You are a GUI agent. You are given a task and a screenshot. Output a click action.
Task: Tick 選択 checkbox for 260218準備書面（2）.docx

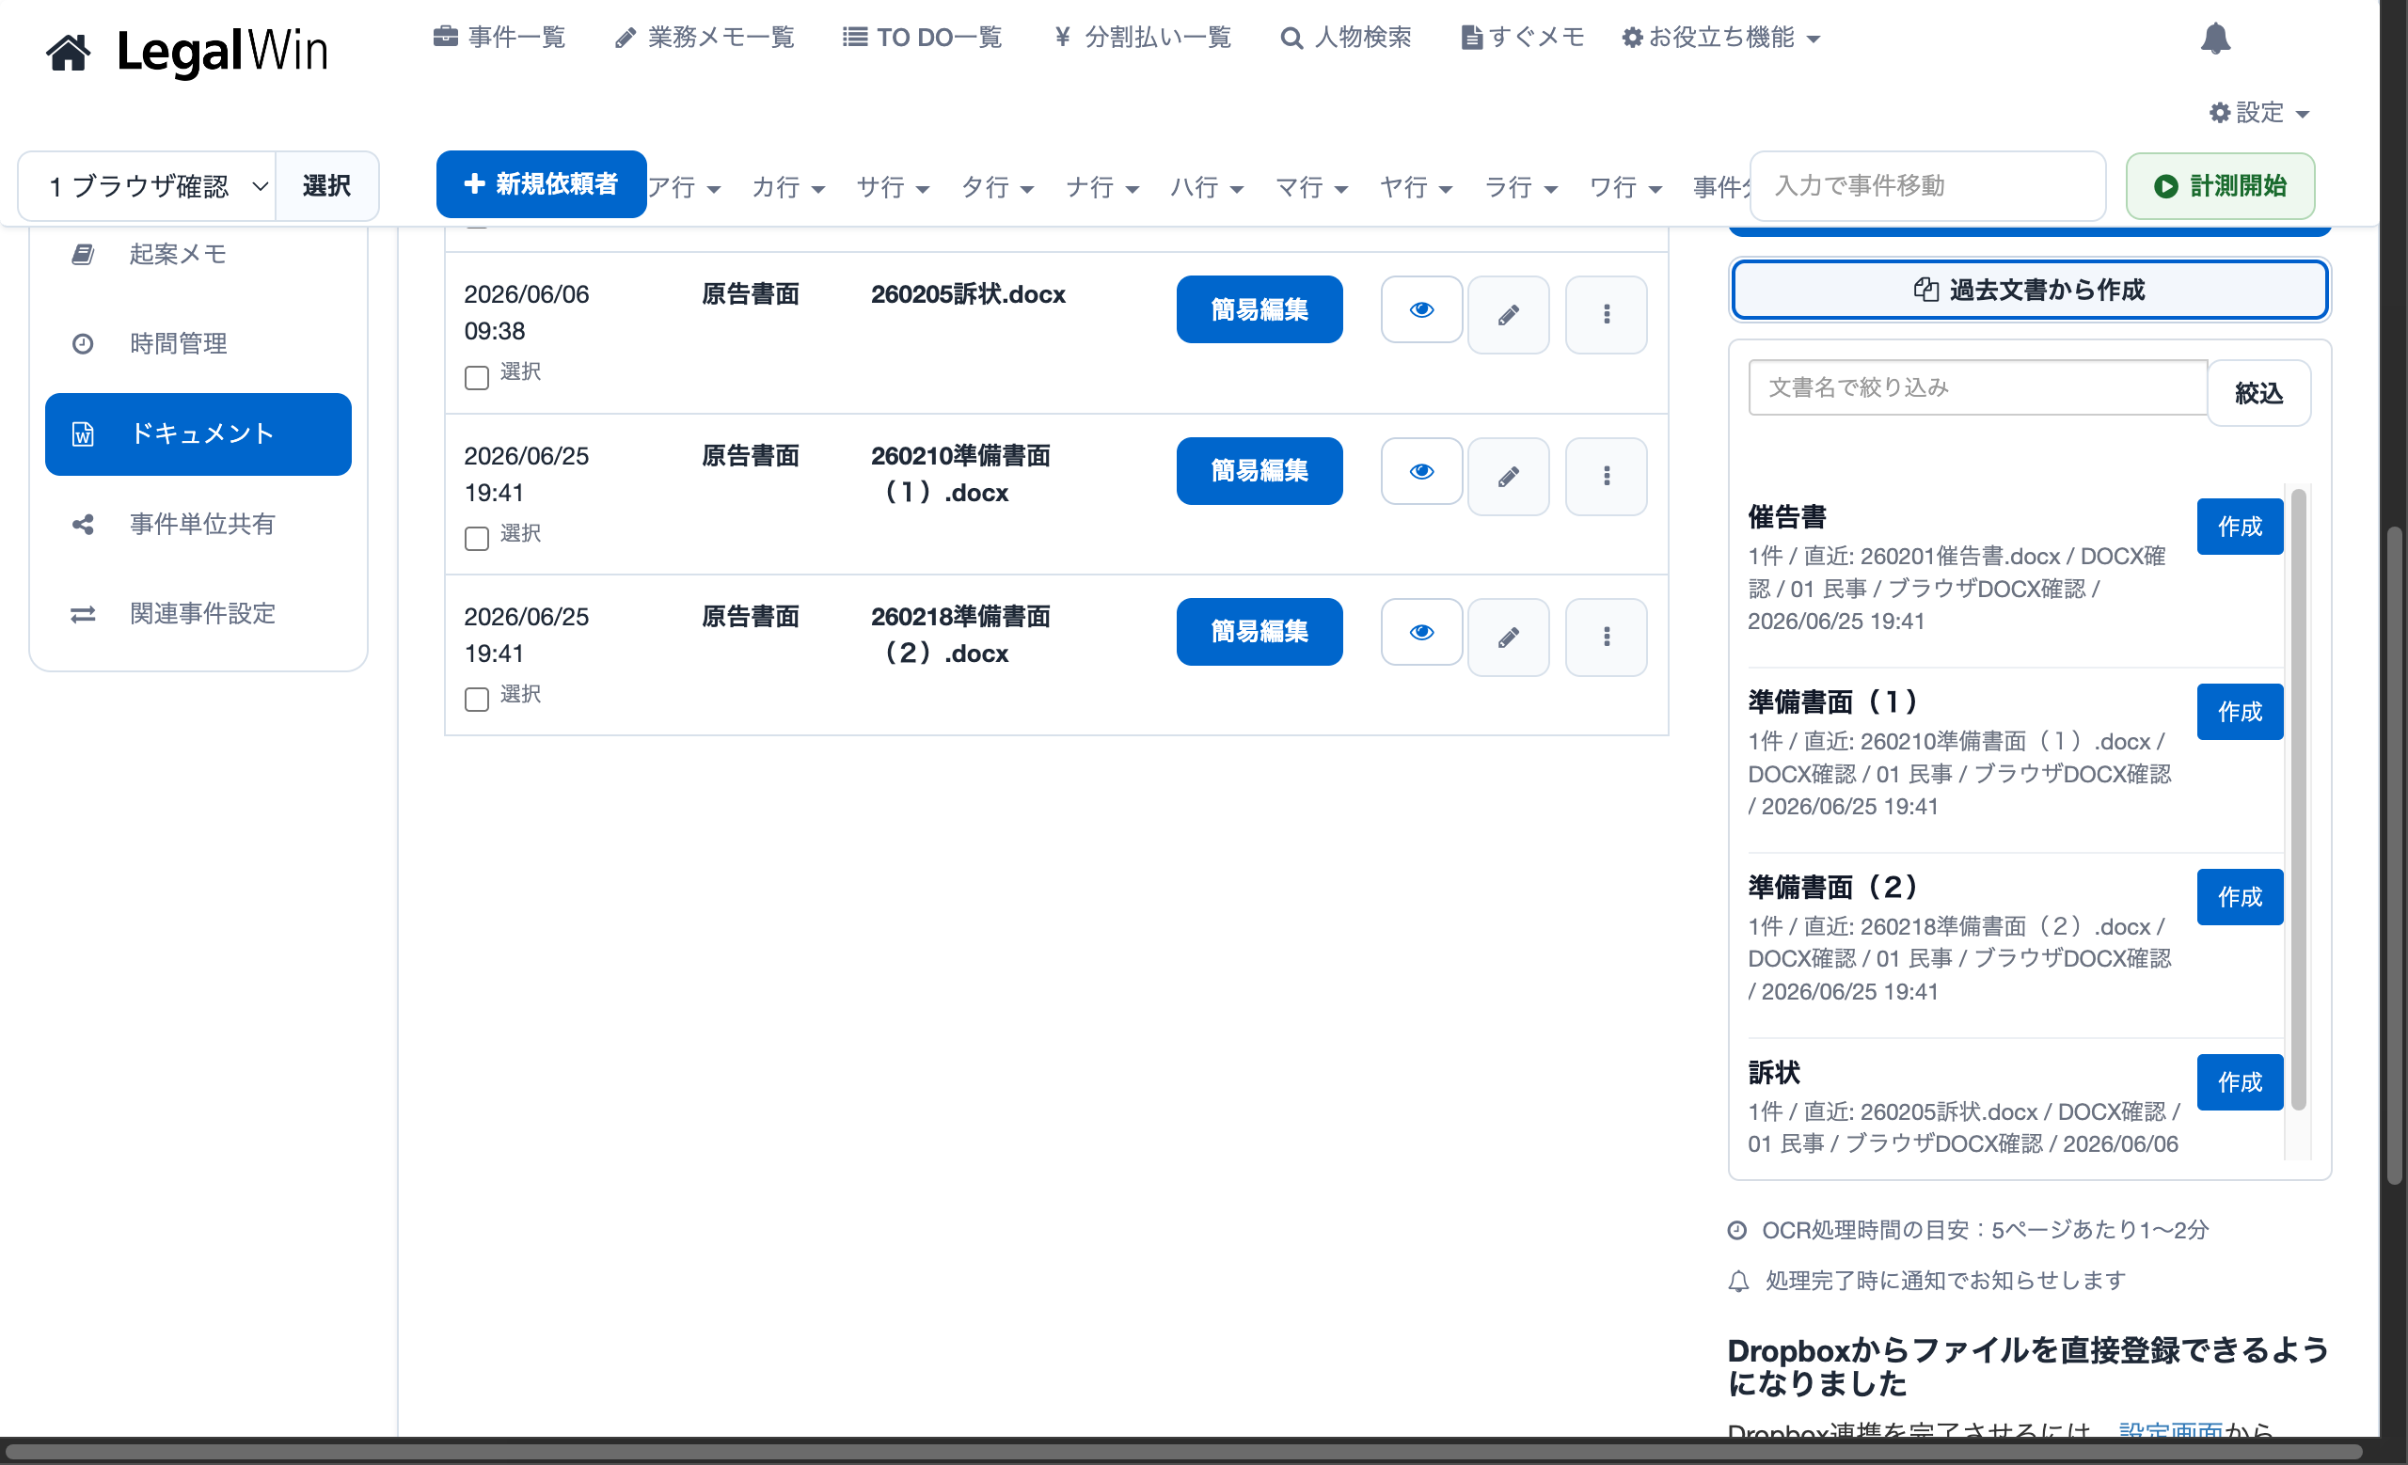477,700
